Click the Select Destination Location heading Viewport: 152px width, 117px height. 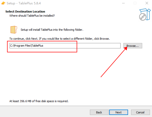coord(25,12)
